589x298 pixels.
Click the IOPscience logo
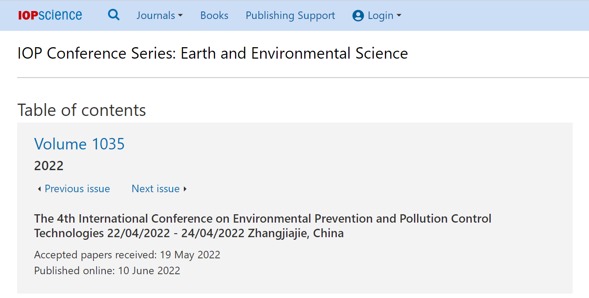tap(50, 15)
